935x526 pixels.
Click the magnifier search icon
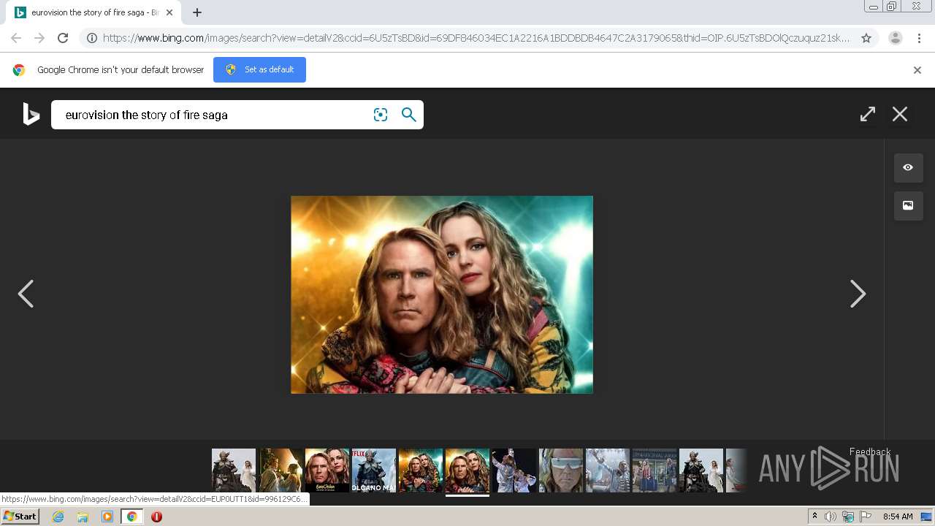409,115
